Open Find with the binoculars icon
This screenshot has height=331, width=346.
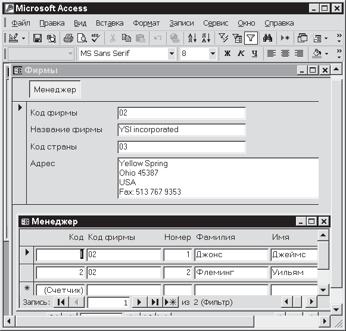(x=267, y=38)
